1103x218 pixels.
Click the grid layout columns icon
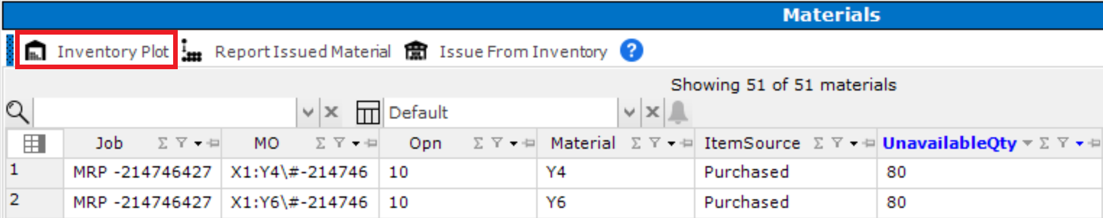pos(368,112)
